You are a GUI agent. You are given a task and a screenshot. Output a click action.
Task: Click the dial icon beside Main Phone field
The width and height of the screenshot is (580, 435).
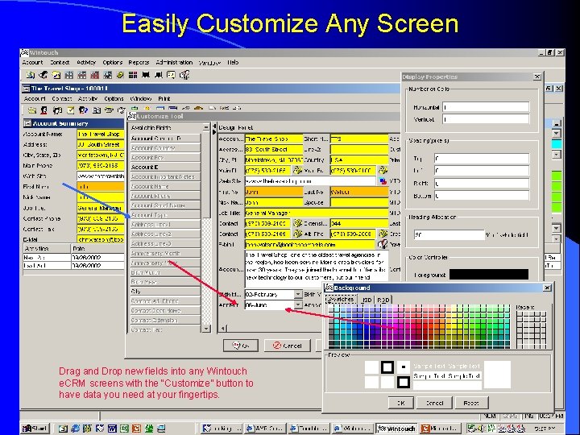click(x=297, y=171)
